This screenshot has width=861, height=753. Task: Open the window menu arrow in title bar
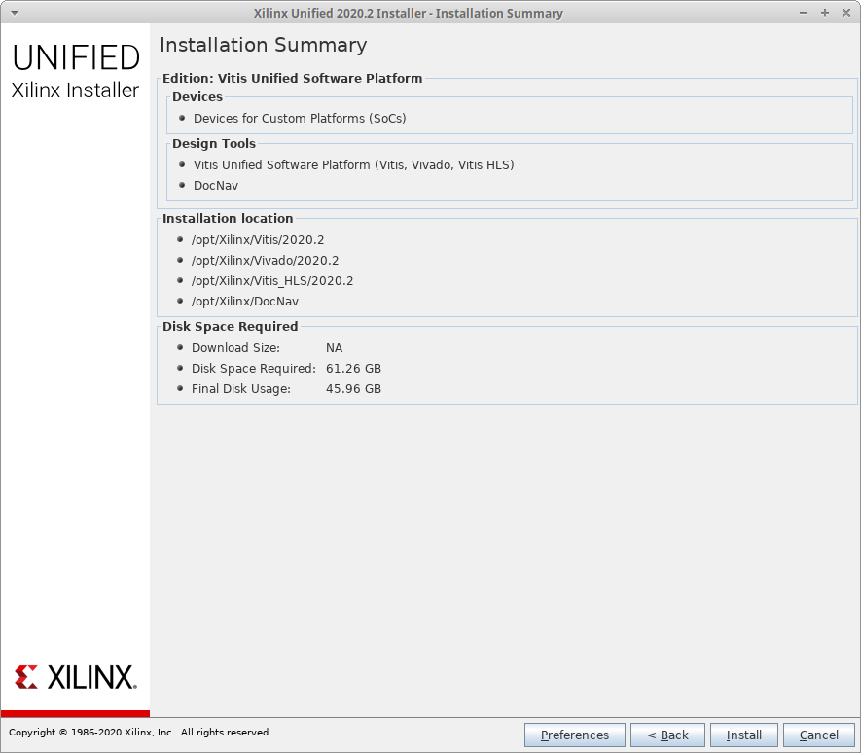[x=14, y=13]
